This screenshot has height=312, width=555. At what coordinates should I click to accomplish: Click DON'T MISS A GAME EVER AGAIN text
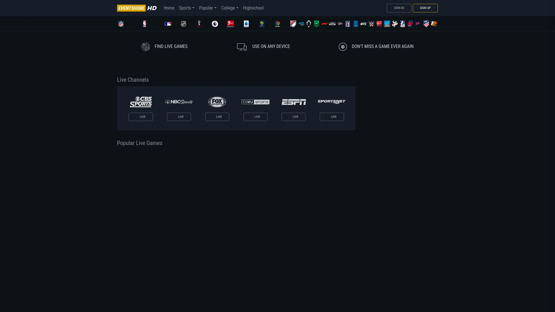382,47
